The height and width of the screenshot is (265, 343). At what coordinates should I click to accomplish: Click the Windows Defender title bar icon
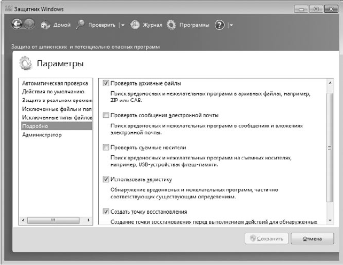[9, 9]
